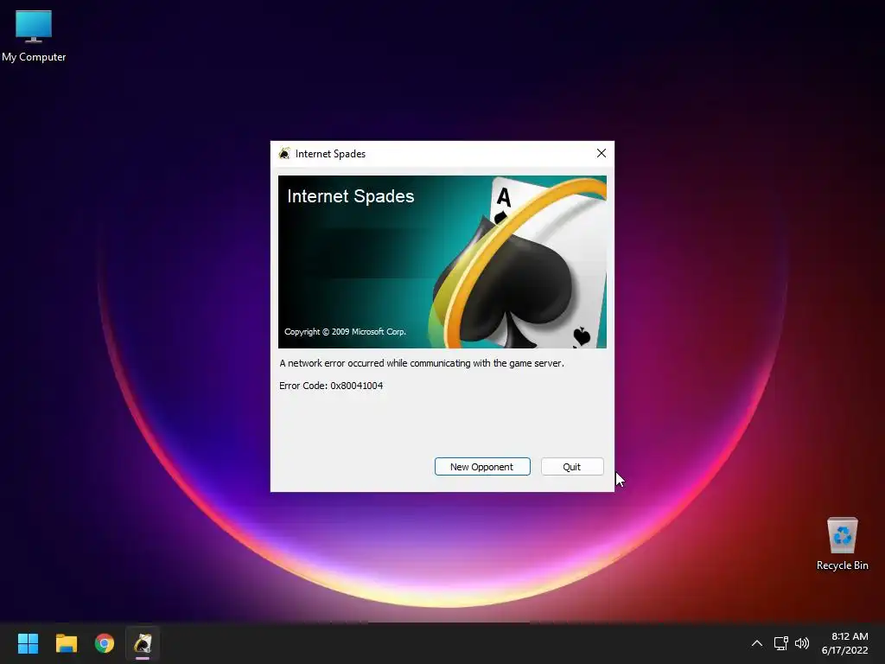The width and height of the screenshot is (885, 664).
Task: Close the Internet Spades dialog
Action: pyautogui.click(x=602, y=154)
